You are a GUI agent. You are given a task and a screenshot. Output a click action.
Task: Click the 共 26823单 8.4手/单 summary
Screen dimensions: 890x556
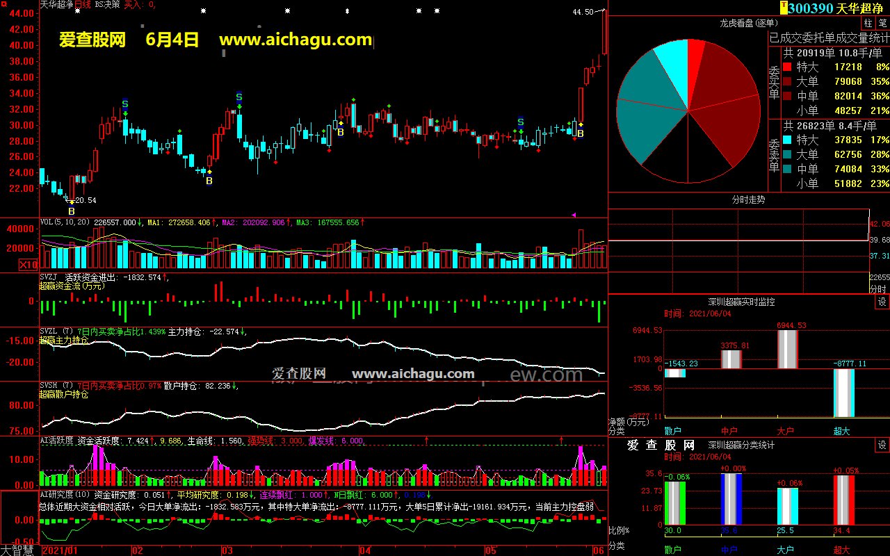830,126
